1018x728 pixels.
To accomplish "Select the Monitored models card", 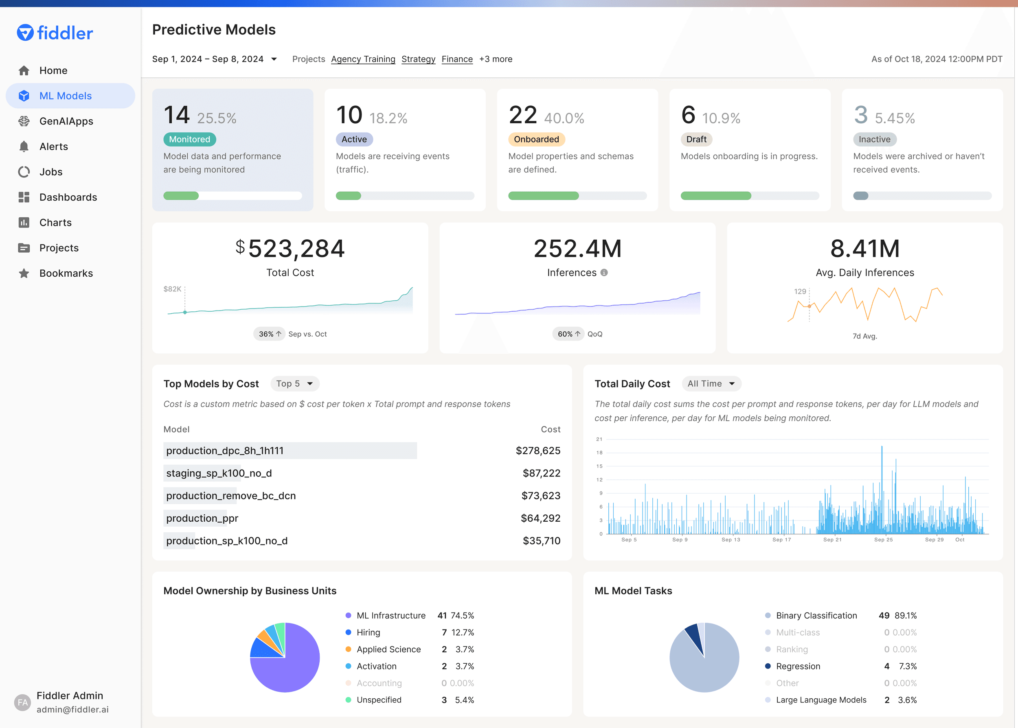I will [x=233, y=150].
